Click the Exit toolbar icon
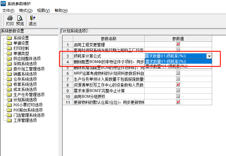226x156 pixels. [x=32, y=21]
